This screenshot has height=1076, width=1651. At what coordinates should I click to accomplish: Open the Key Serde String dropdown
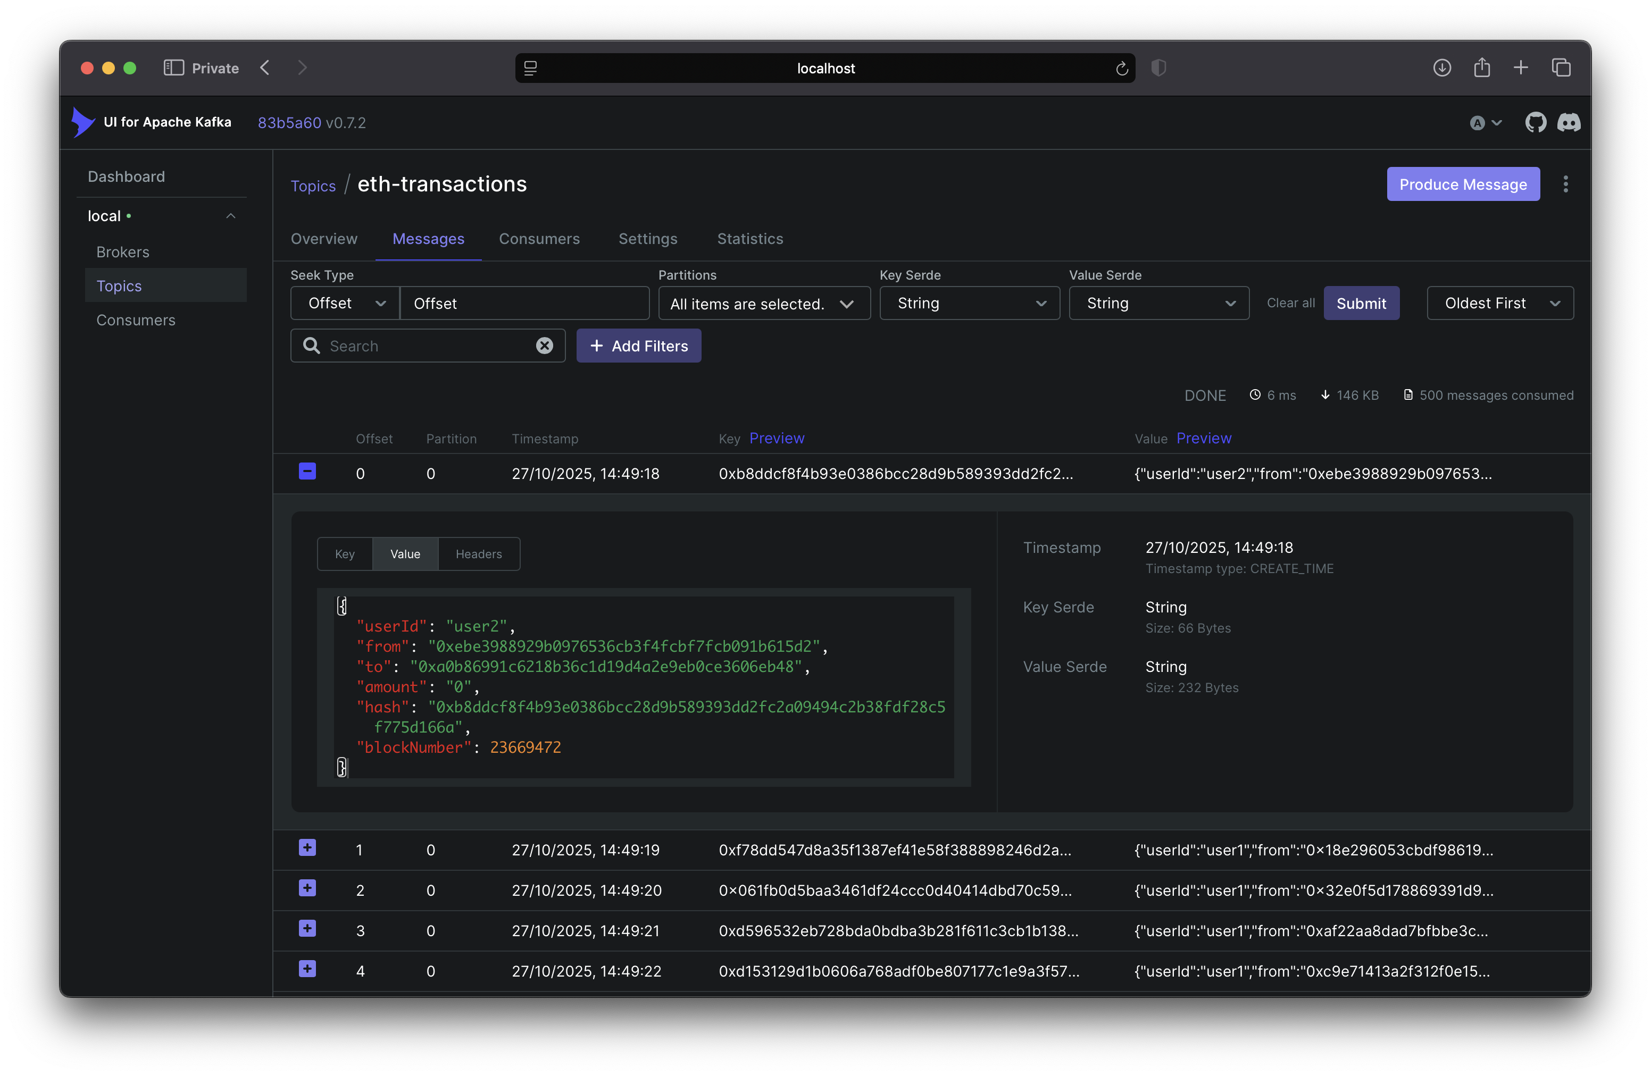point(969,303)
